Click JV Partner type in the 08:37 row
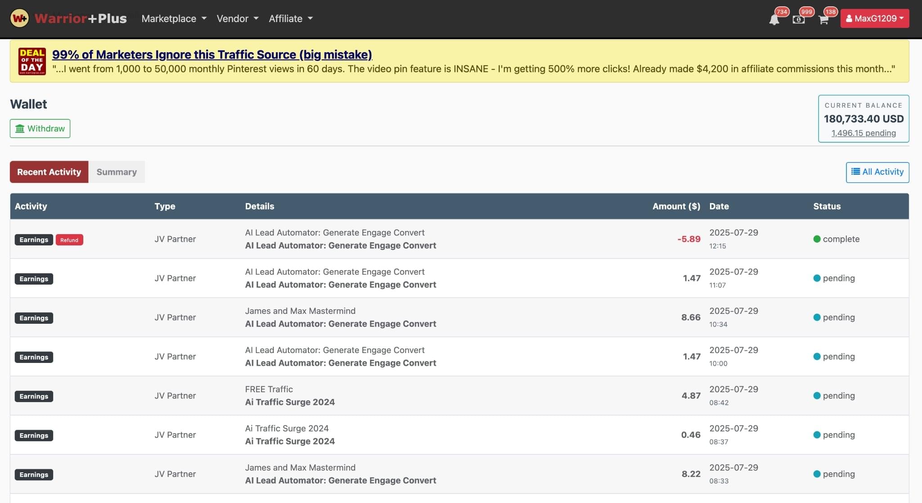Viewport: 922px width, 503px height. [175, 435]
